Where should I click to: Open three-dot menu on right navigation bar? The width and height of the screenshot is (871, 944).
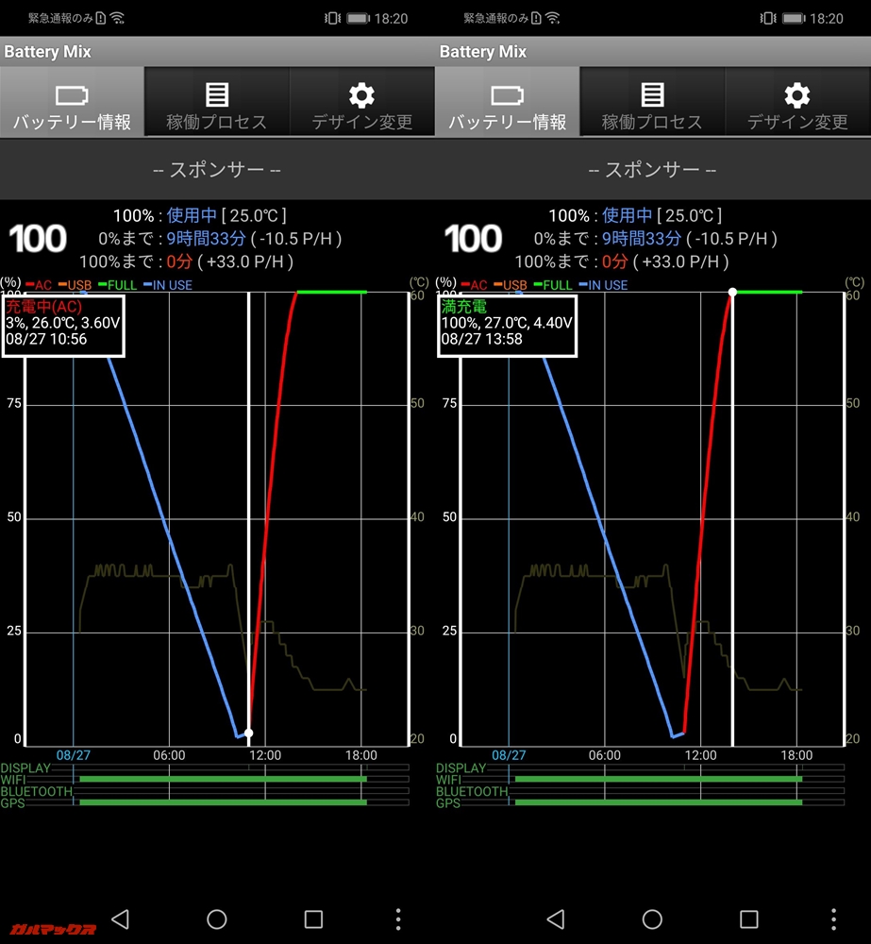[x=834, y=919]
